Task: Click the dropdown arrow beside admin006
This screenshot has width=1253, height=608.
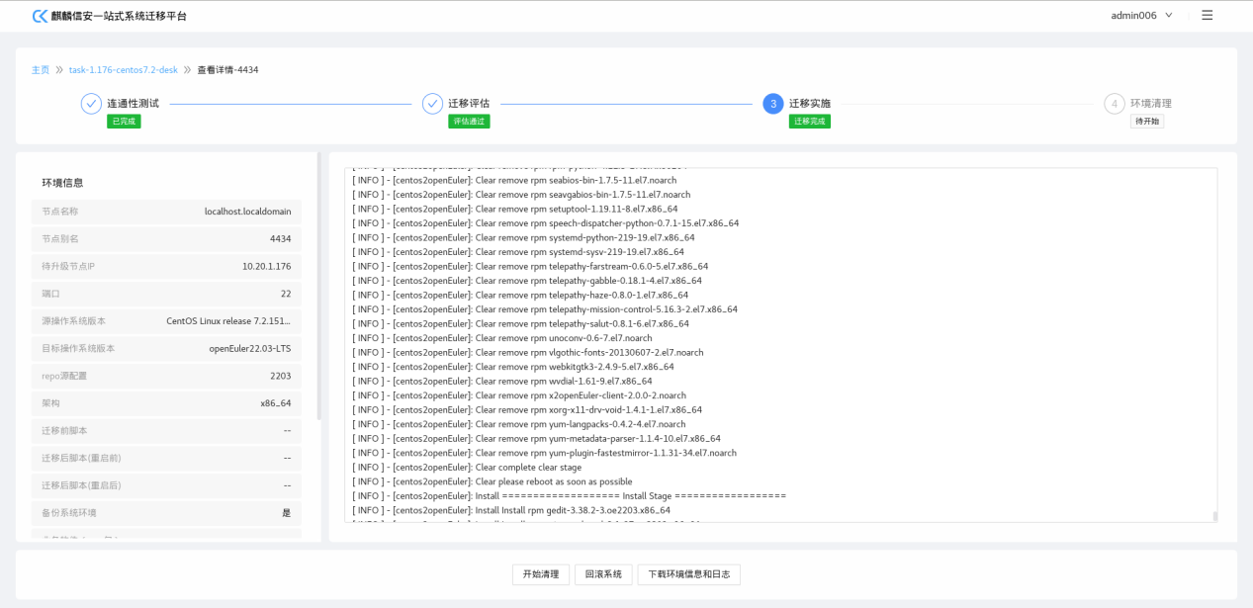Action: pyautogui.click(x=1169, y=15)
